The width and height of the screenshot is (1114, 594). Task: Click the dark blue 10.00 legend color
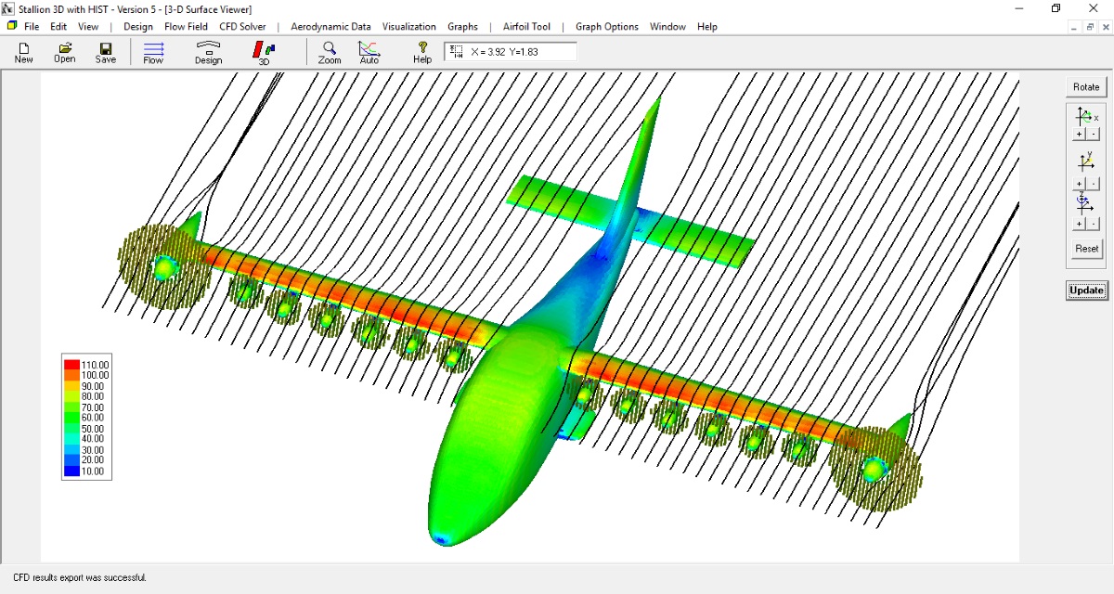point(71,471)
